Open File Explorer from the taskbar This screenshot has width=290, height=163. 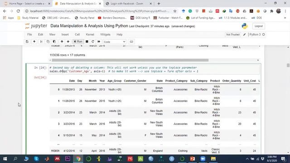(213, 159)
